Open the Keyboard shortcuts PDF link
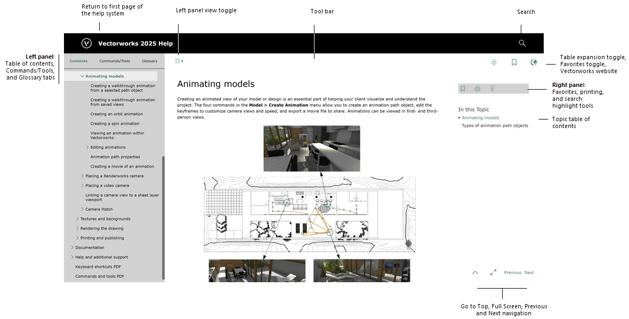629x319 pixels. (98, 267)
